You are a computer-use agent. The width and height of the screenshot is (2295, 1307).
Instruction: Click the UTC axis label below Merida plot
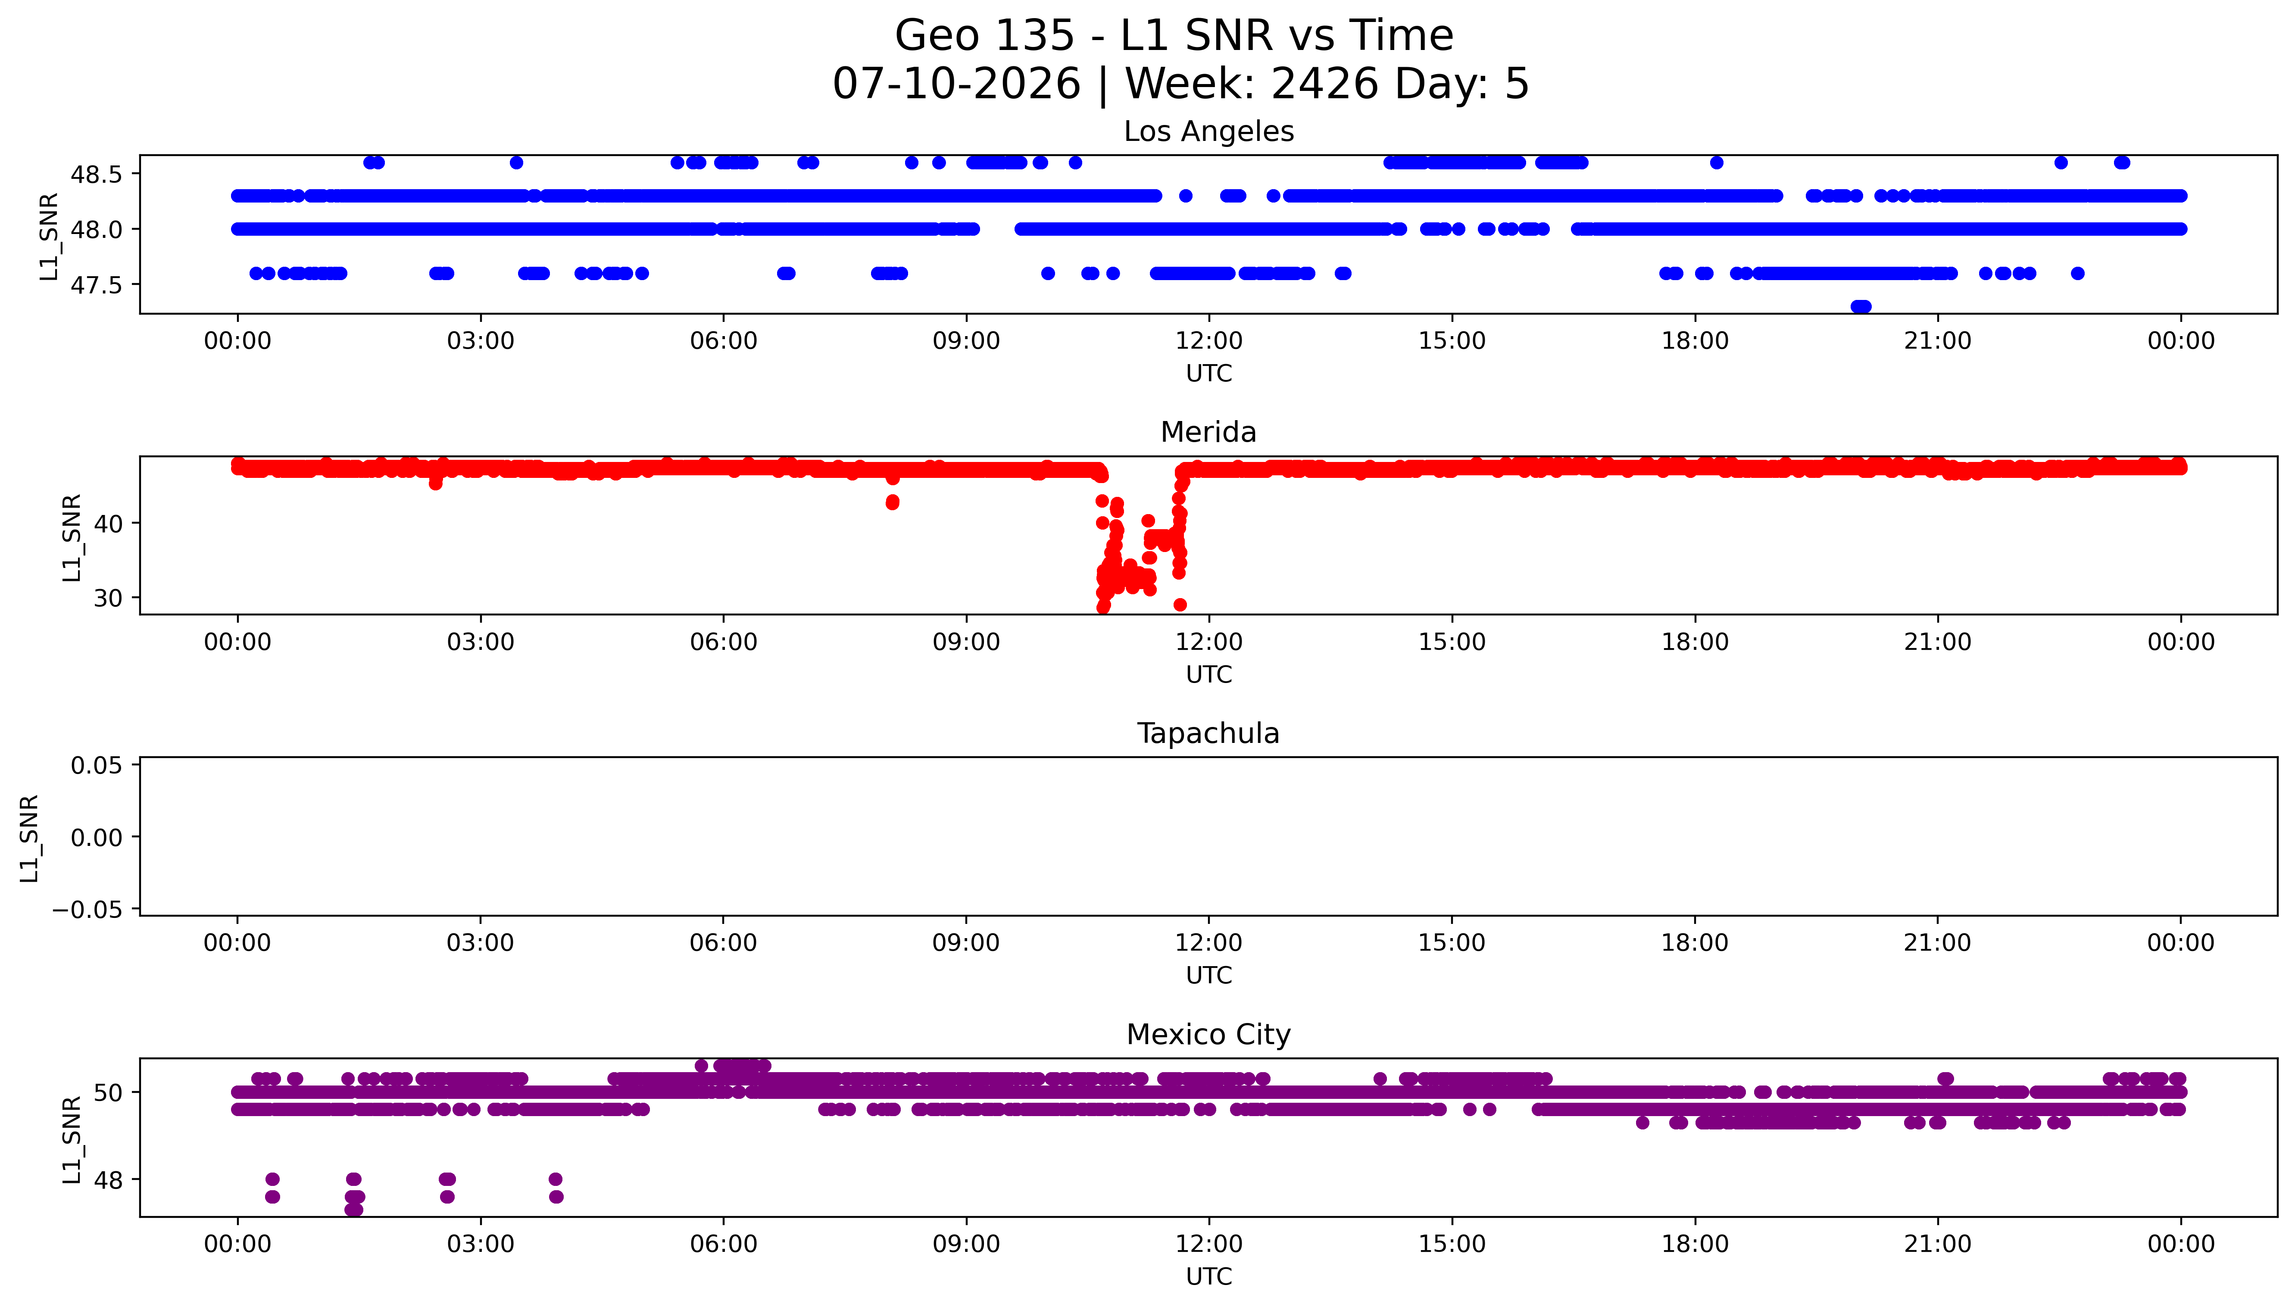coord(1209,674)
